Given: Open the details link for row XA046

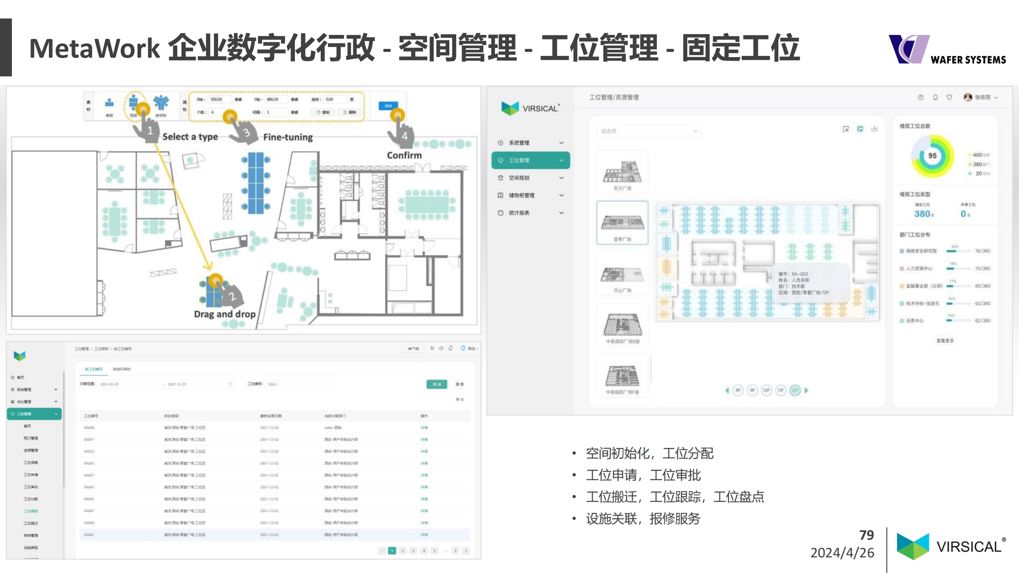Looking at the screenshot, I should [x=424, y=428].
